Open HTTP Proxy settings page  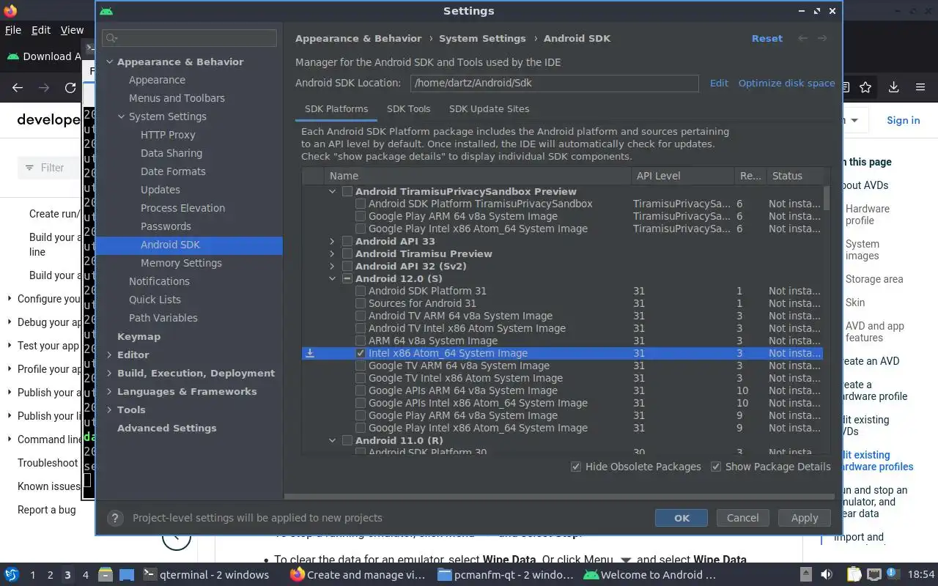coord(168,135)
